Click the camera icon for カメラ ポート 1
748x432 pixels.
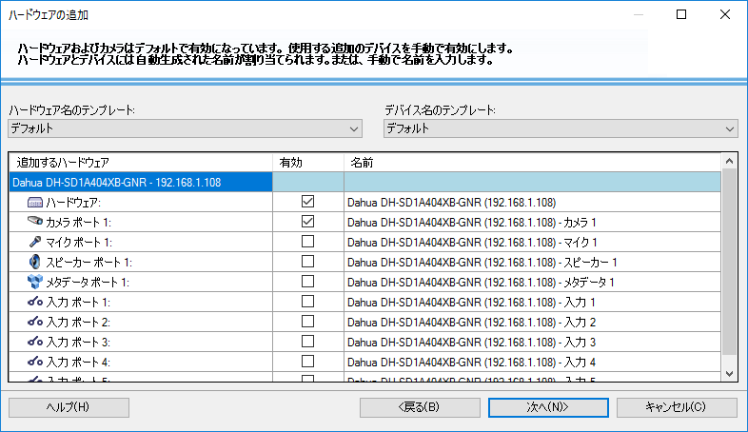pos(35,222)
